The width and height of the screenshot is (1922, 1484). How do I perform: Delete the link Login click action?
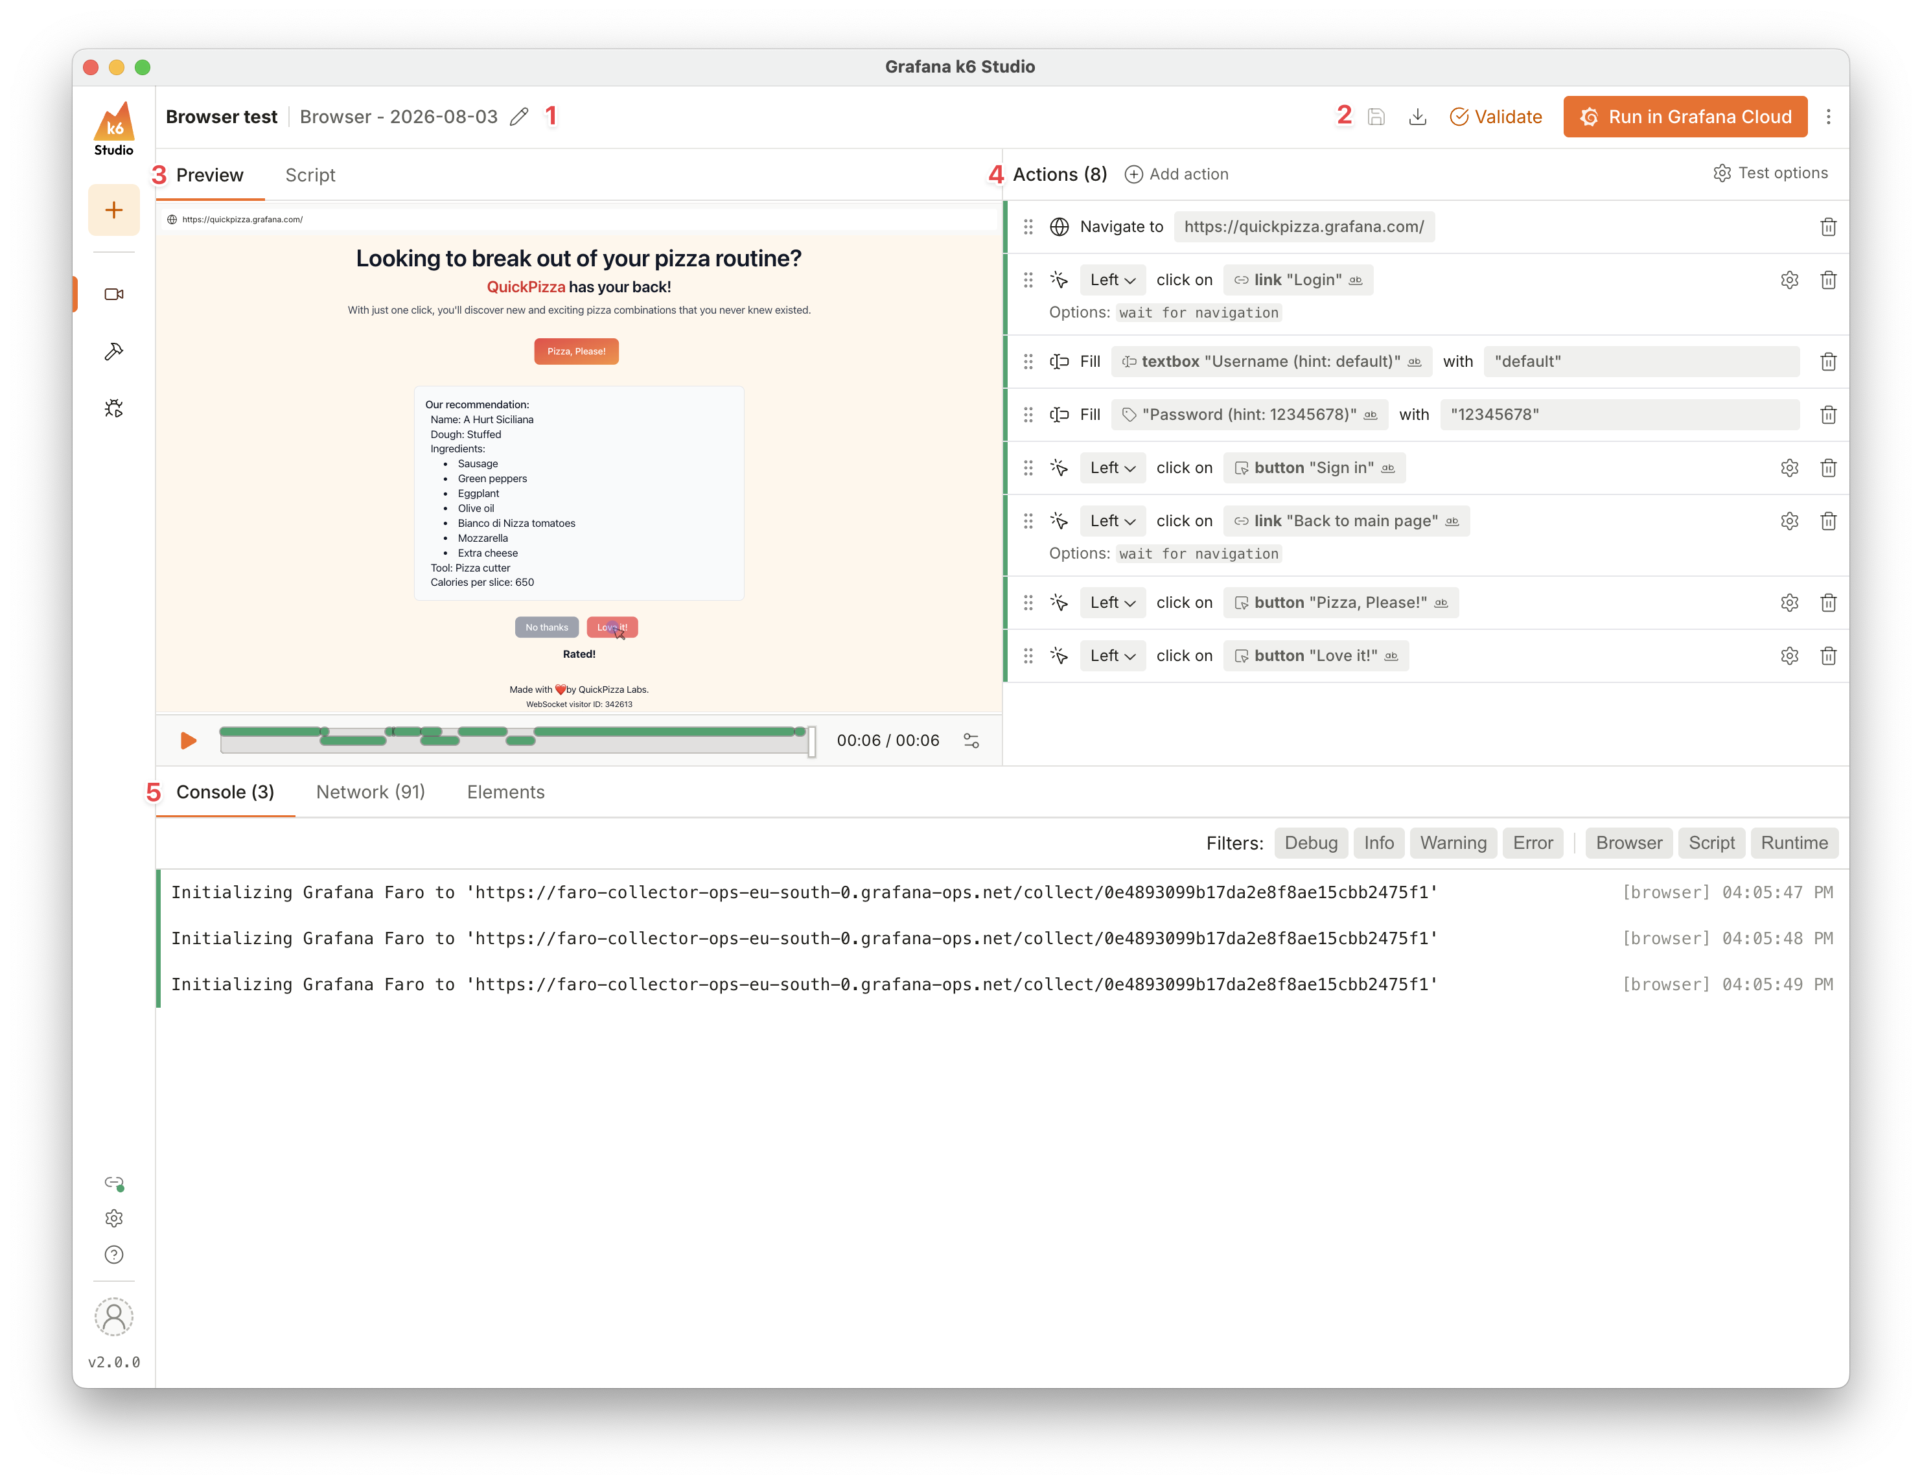tap(1828, 280)
